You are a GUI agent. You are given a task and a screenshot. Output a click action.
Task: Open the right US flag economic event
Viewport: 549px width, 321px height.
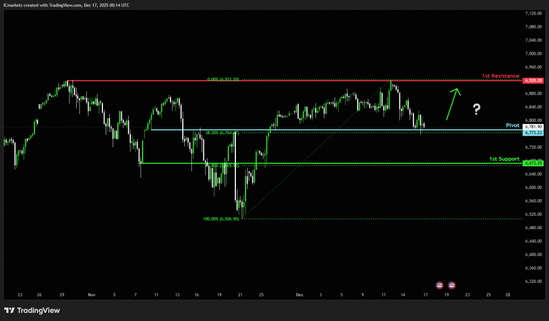pyautogui.click(x=452, y=284)
